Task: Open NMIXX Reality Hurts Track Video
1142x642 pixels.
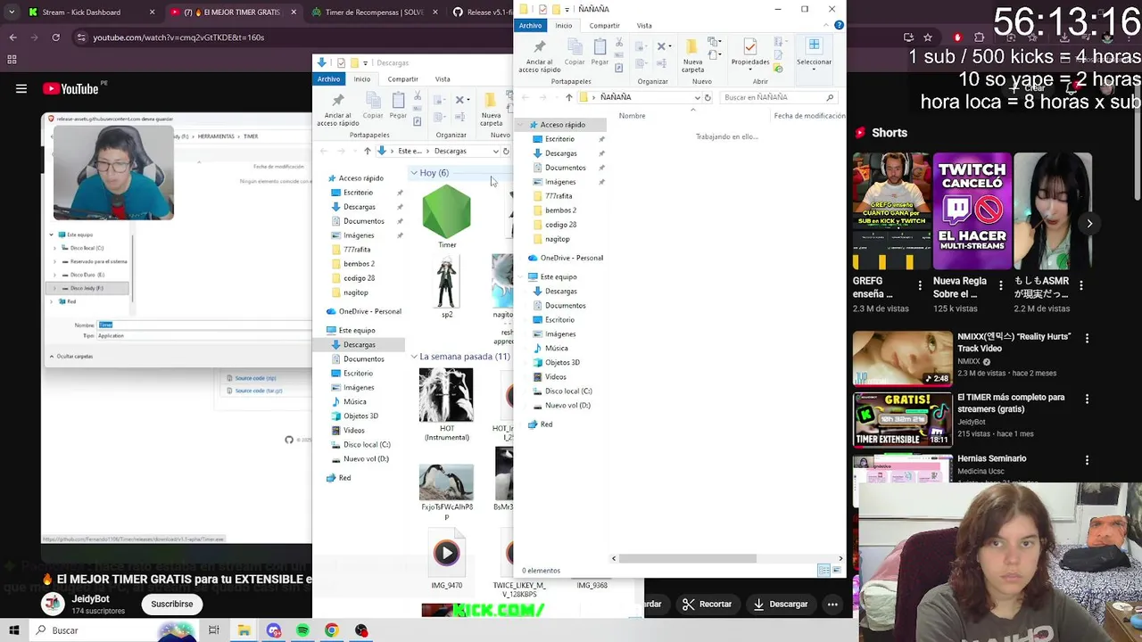Action: (903, 358)
